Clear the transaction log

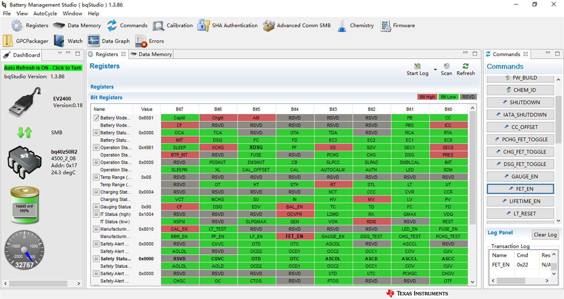(546, 234)
